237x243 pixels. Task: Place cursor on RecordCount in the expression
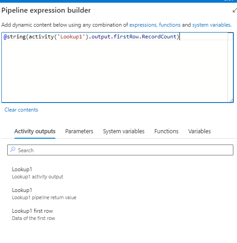pos(159,37)
